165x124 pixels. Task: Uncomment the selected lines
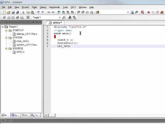[92, 12]
